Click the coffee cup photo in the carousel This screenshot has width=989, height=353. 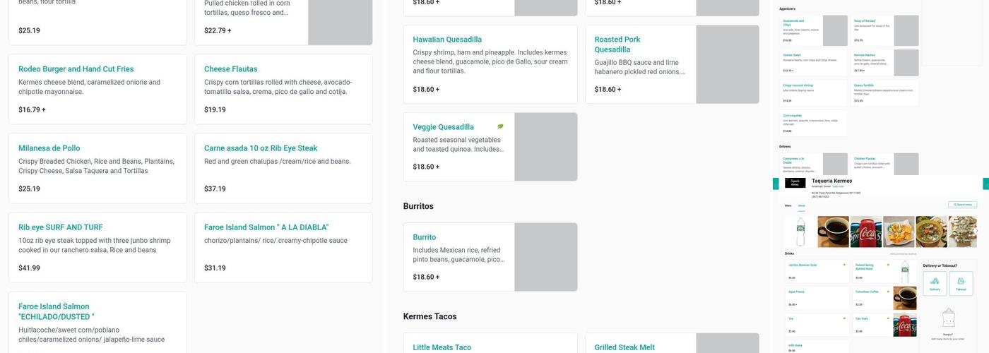tap(833, 232)
